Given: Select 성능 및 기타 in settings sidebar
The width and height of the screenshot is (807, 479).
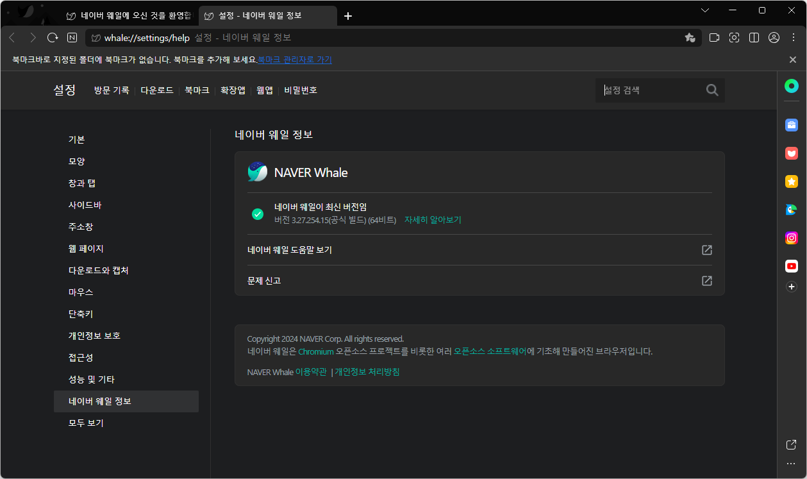Looking at the screenshot, I should click(126, 380).
